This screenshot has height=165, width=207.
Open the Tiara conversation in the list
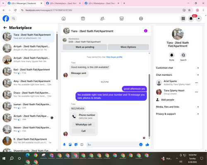pyautogui.click(x=28, y=36)
